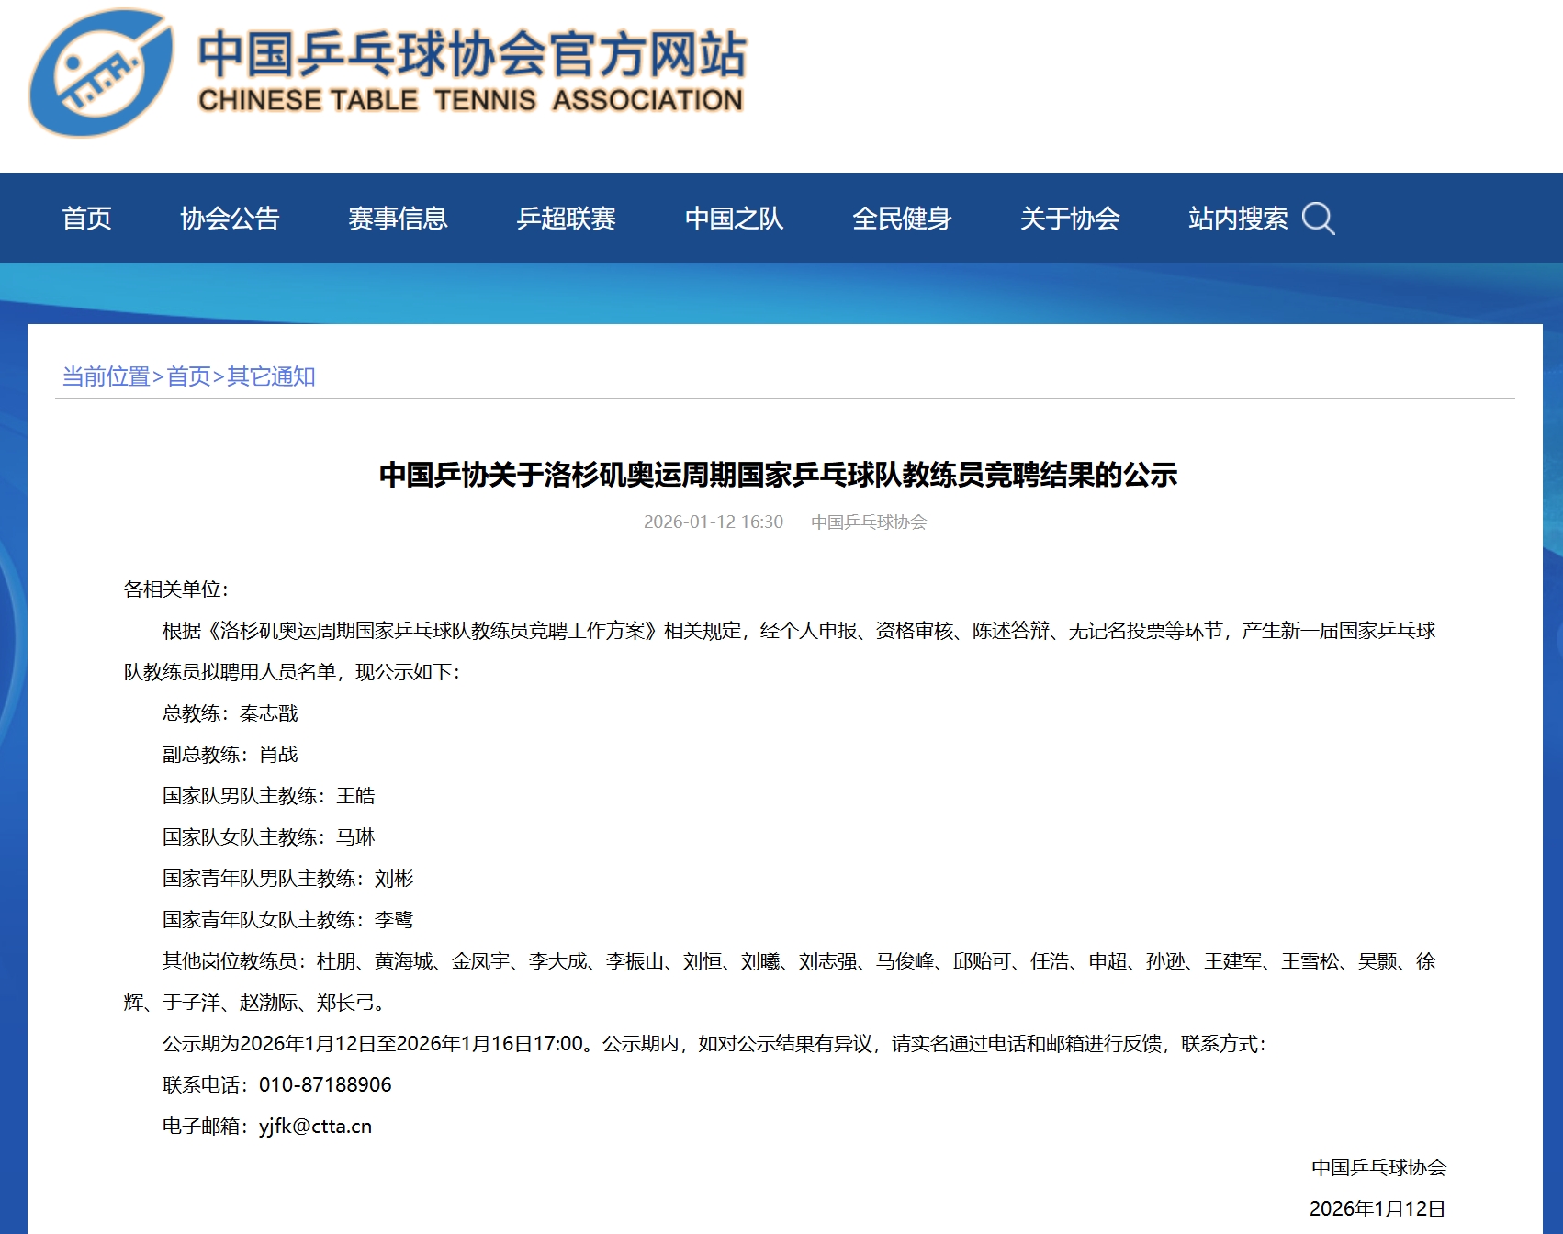Click 当前位置 in the breadcrumb
Image resolution: width=1563 pixels, height=1234 pixels.
click(106, 376)
